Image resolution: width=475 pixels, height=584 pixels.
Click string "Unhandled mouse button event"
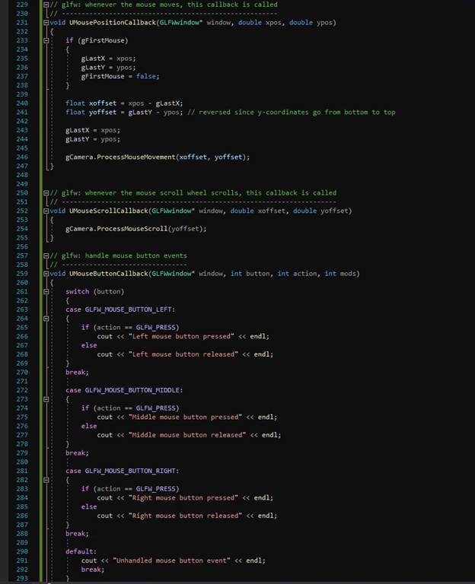point(171,560)
